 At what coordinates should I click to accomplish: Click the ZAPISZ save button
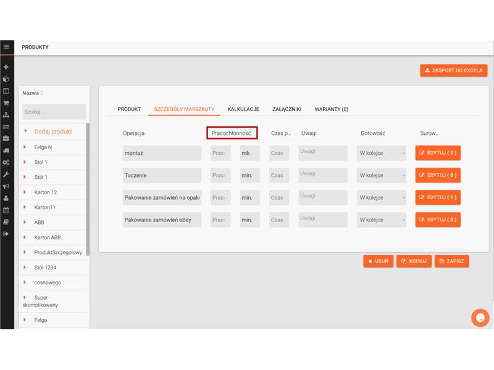coord(451,261)
